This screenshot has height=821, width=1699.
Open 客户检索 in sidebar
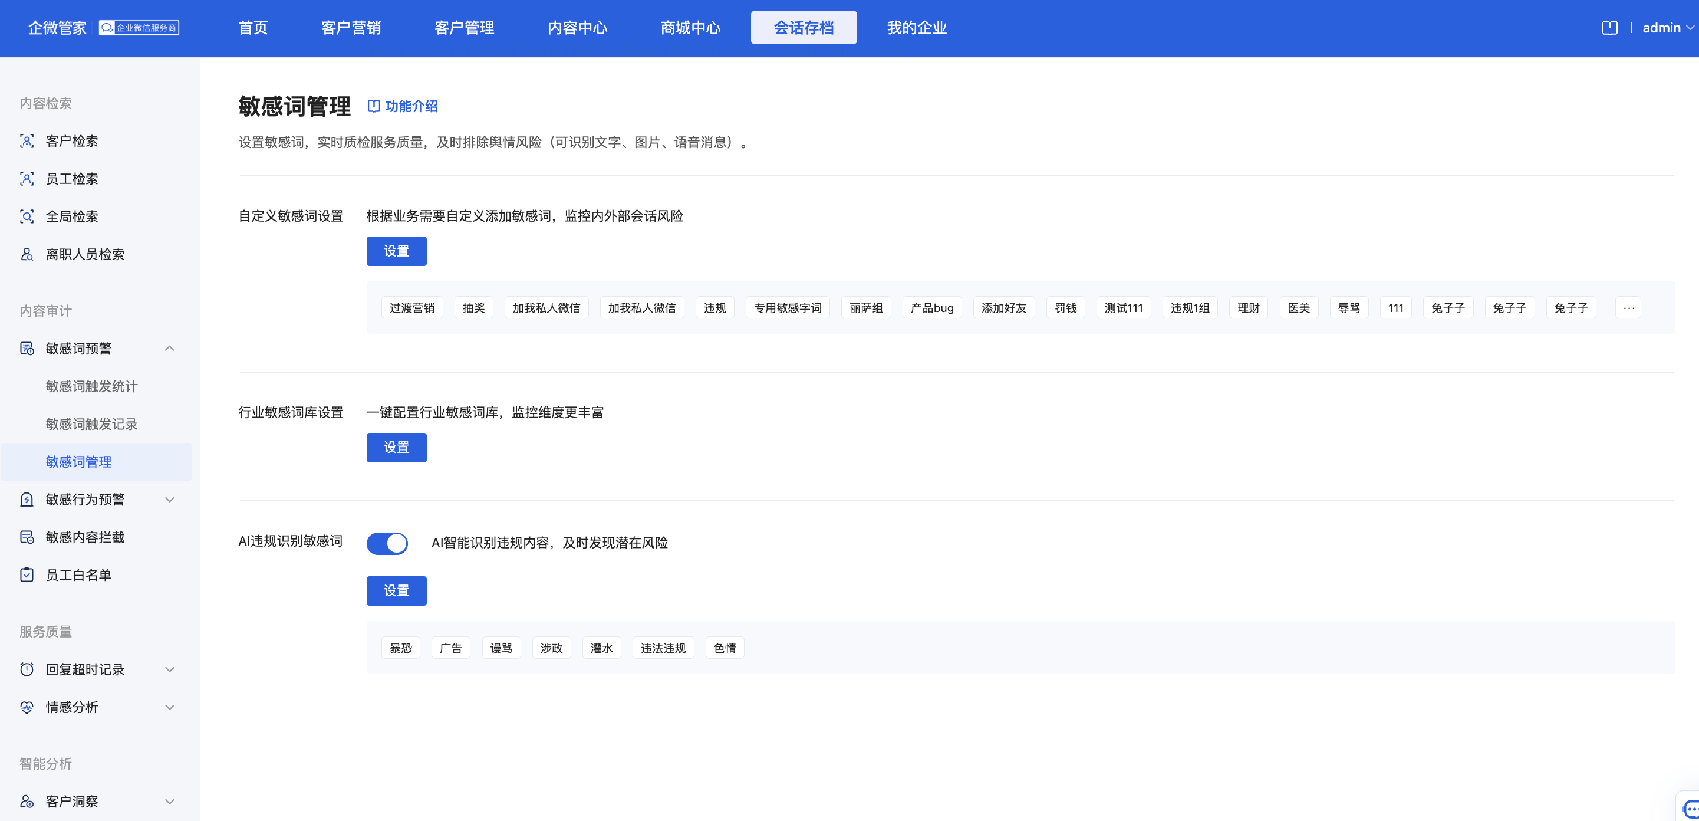tap(72, 140)
